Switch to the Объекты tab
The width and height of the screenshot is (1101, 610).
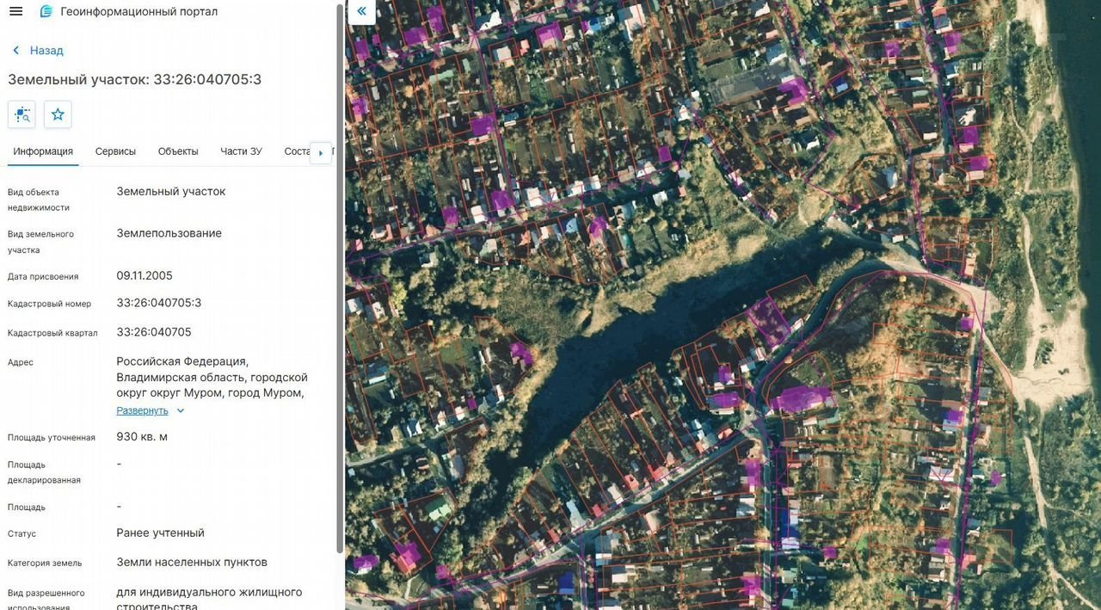click(x=178, y=151)
